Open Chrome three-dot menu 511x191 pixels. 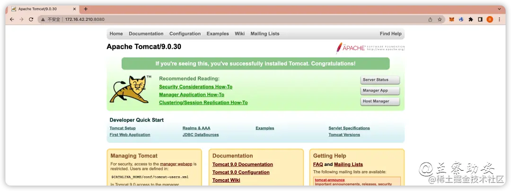499,19
